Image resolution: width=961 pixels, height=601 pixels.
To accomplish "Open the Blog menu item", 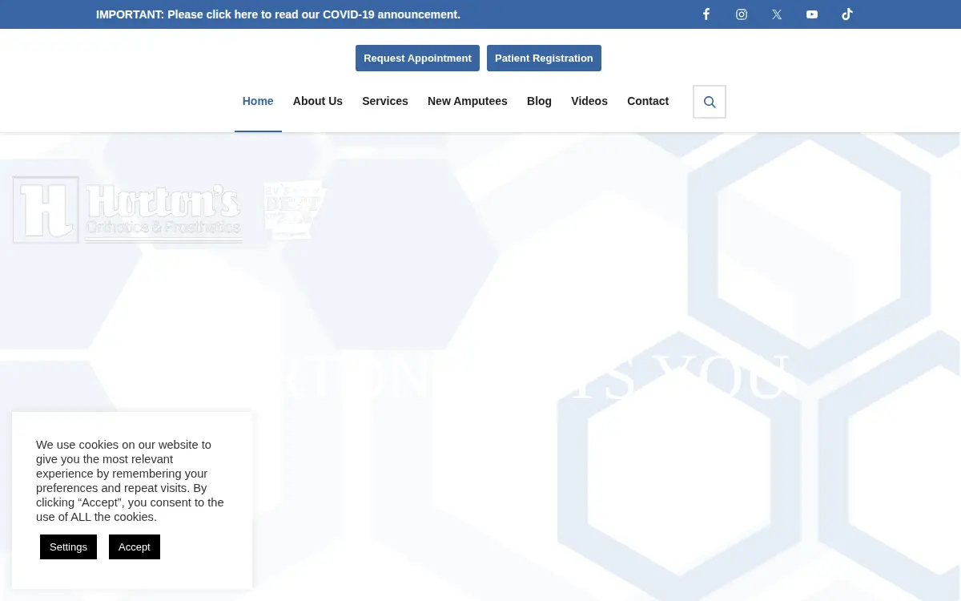I will 539,101.
